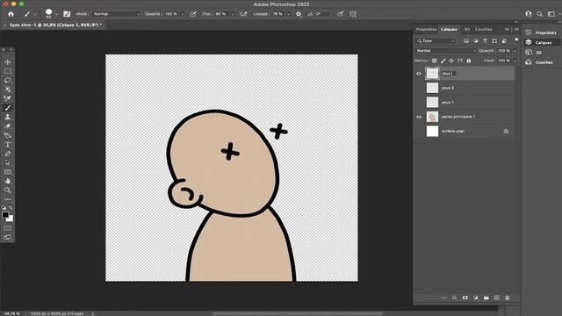Open the Opacité slider dropdown in options bar

tap(183, 14)
